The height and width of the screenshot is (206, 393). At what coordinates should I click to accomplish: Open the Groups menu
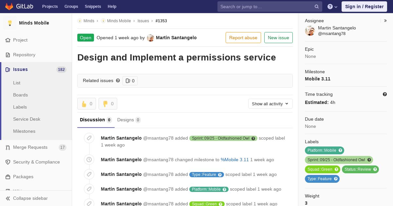tap(71, 7)
